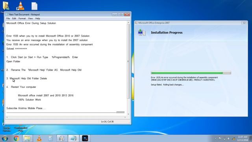Launch Google Chrome from the taskbar
The width and height of the screenshot is (252, 142).
pyautogui.click(x=16, y=138)
